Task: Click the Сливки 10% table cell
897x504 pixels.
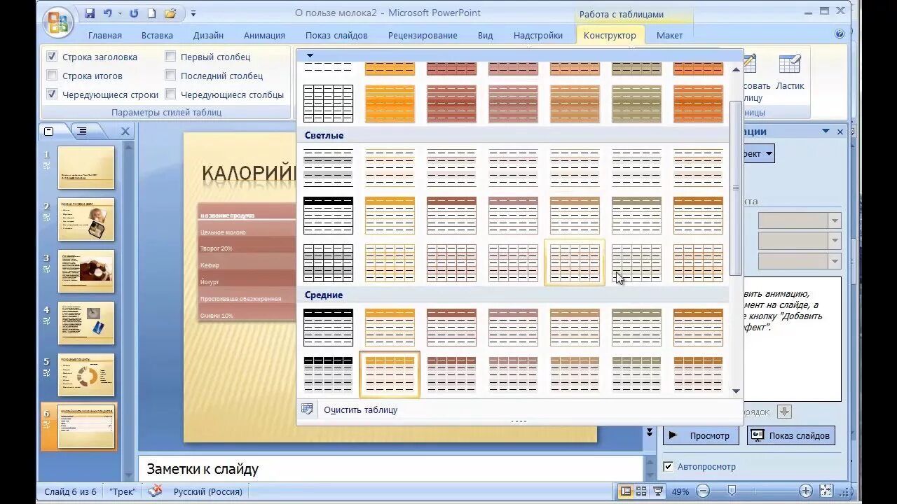Action: [x=247, y=315]
